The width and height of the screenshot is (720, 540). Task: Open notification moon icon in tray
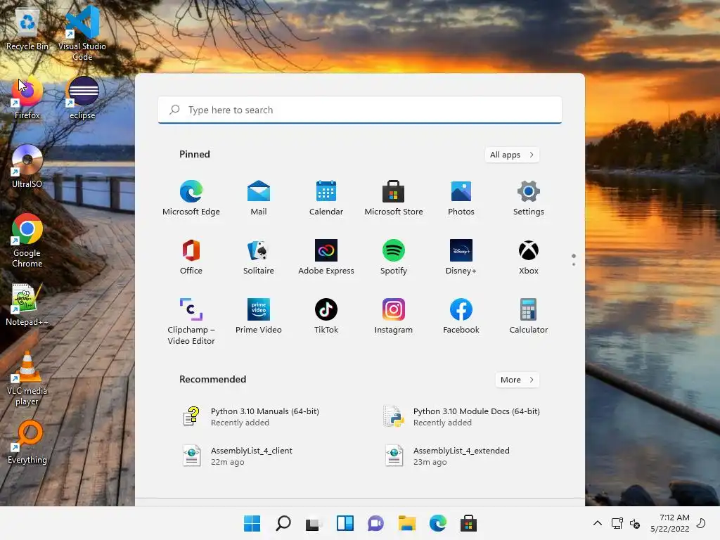(701, 523)
